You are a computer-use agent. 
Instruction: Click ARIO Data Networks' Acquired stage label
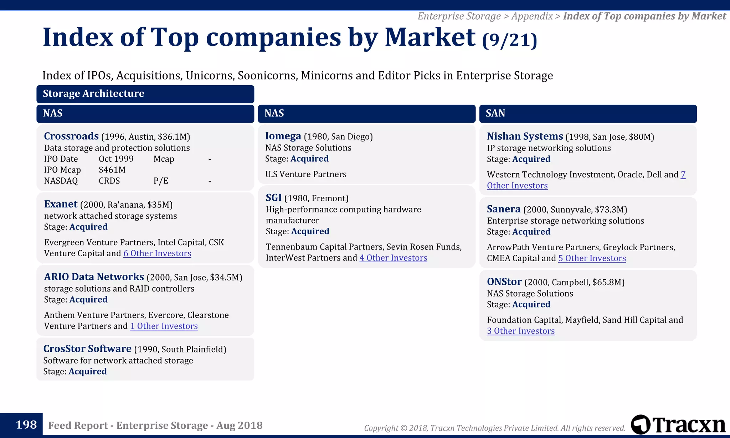(88, 300)
